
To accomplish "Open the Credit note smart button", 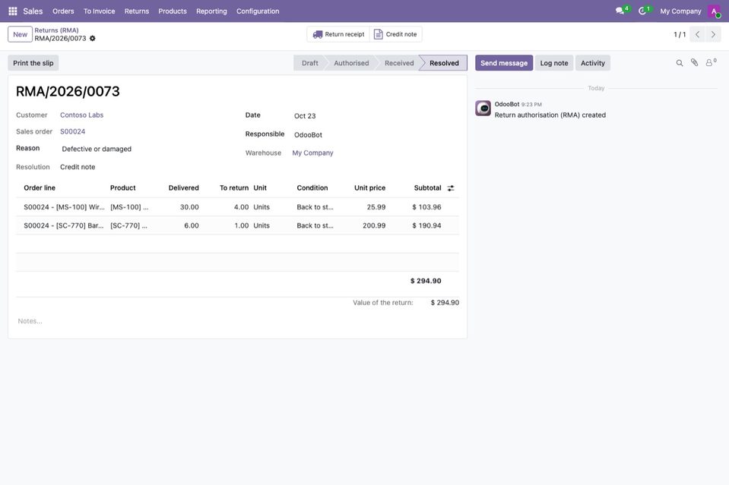I will [395, 34].
